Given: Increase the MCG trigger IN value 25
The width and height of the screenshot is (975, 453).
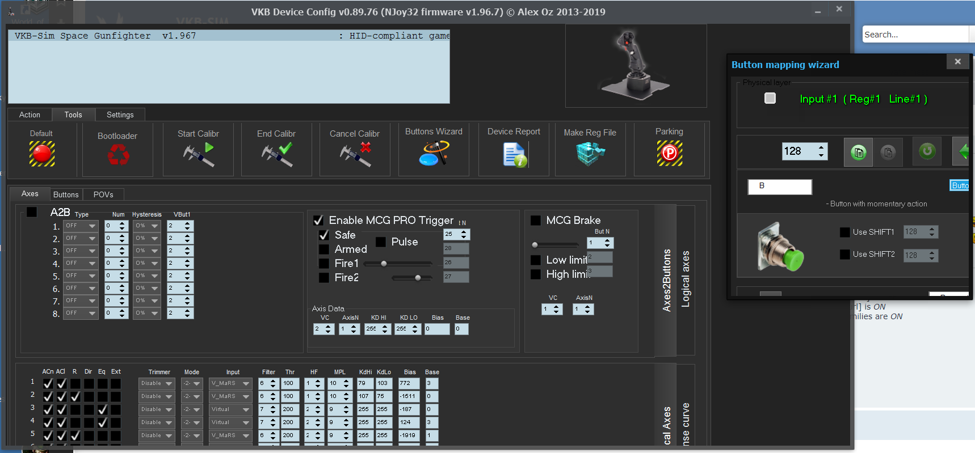Looking at the screenshot, I should [x=464, y=232].
